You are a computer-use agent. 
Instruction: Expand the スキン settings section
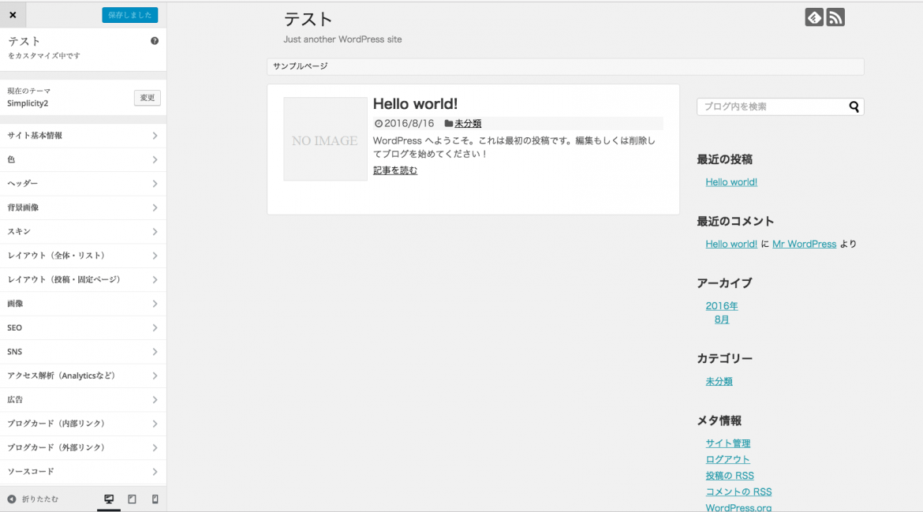[x=83, y=231]
